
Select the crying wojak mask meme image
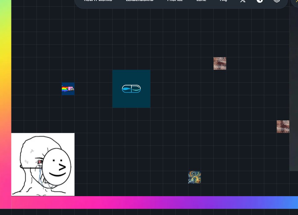pyautogui.click(x=43, y=164)
